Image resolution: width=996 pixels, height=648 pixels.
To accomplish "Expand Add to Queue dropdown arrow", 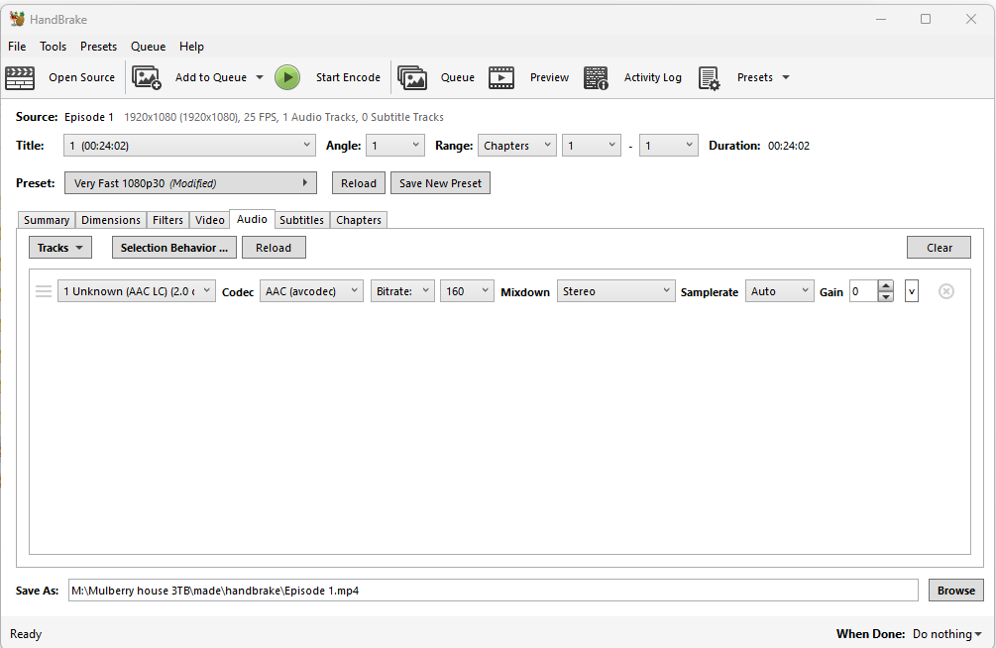I will click(260, 77).
